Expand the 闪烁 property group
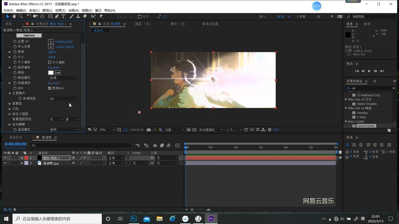 10,109
